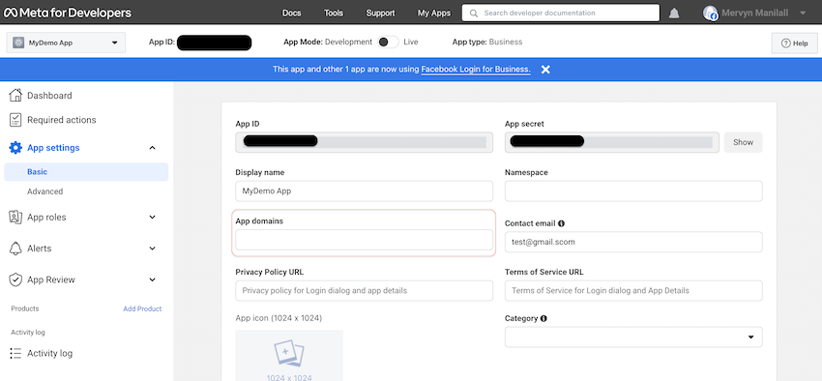The image size is (822, 381).
Task: Open the account menu arrow by Mervyn Manilall
Action: (x=803, y=14)
